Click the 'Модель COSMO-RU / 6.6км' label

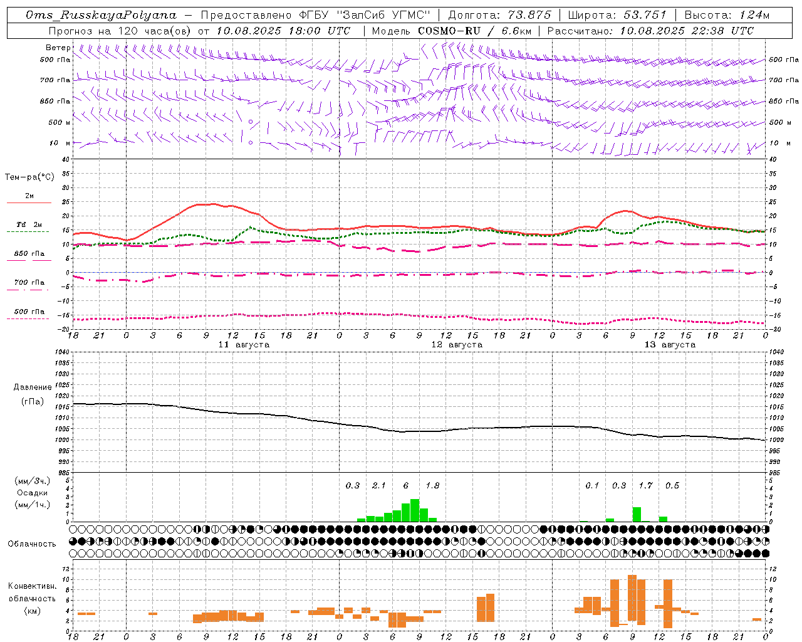(x=451, y=31)
